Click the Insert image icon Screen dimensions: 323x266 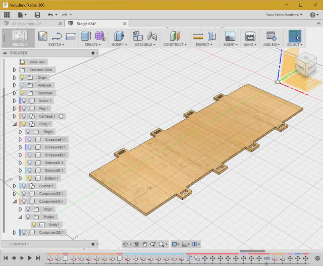pyautogui.click(x=230, y=36)
